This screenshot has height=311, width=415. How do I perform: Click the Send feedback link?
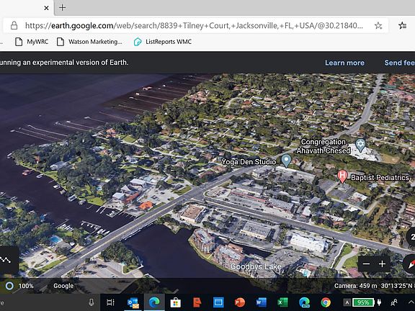pyautogui.click(x=400, y=63)
